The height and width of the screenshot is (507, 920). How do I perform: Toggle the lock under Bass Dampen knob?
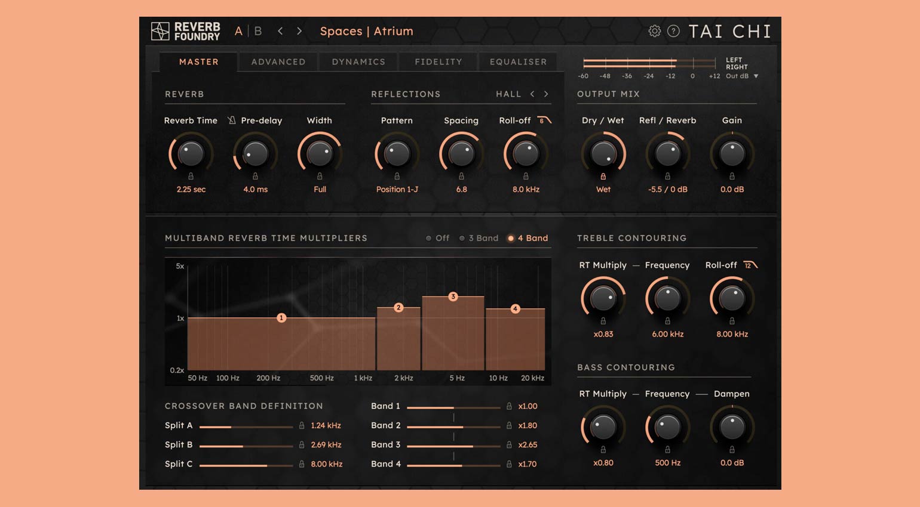(732, 449)
